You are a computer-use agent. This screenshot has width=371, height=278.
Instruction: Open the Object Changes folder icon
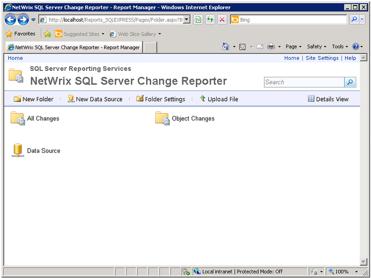coord(162,118)
